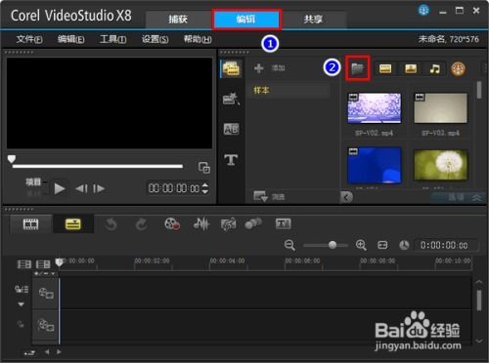This screenshot has height=363, width=489.
Task: Fit project in timeline window icon
Action: [382, 245]
